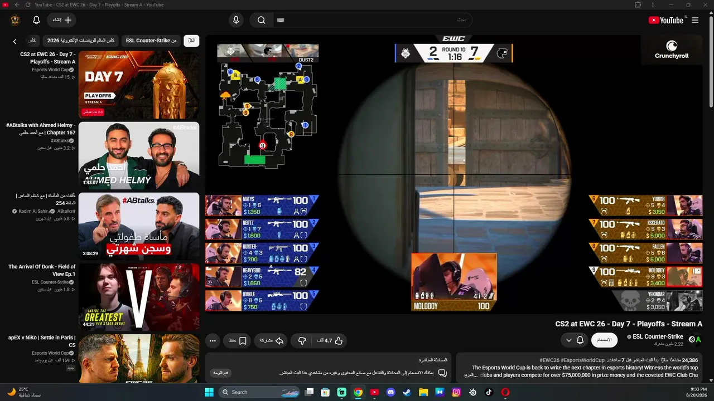
Task: Open '#ABtalks with Ahmed Helmy' title
Action: (x=41, y=129)
